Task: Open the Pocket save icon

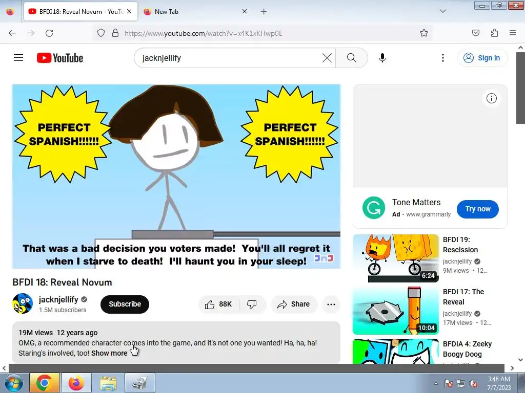Action: click(475, 33)
